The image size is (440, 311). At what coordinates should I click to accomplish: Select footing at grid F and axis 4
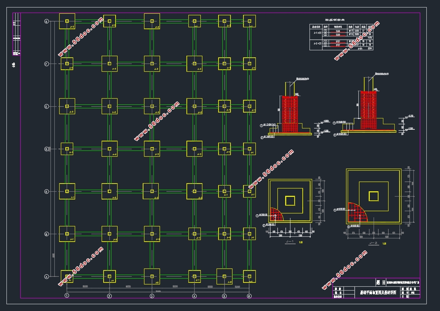pos(194,64)
